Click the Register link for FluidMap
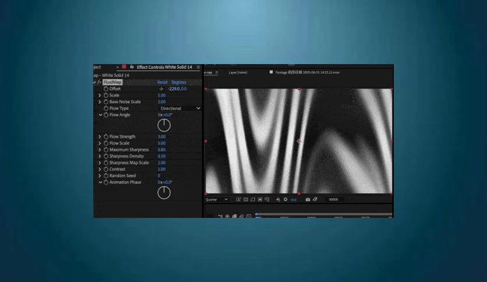Screen dimensions: 487x282 [179, 82]
